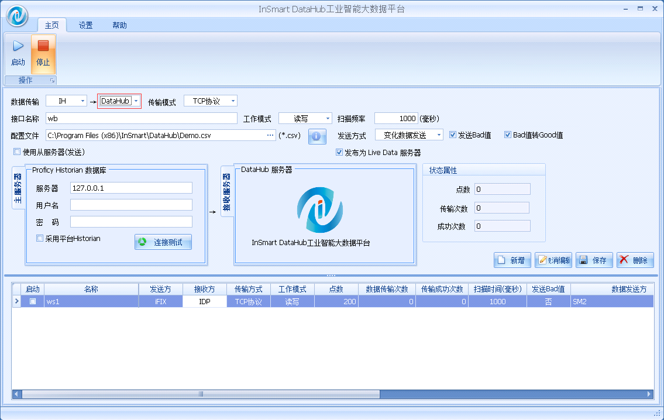Viewport: 664px width, 420px height.
Task: Enable 使用从服务器(发送) checkbox
Action: 17,152
